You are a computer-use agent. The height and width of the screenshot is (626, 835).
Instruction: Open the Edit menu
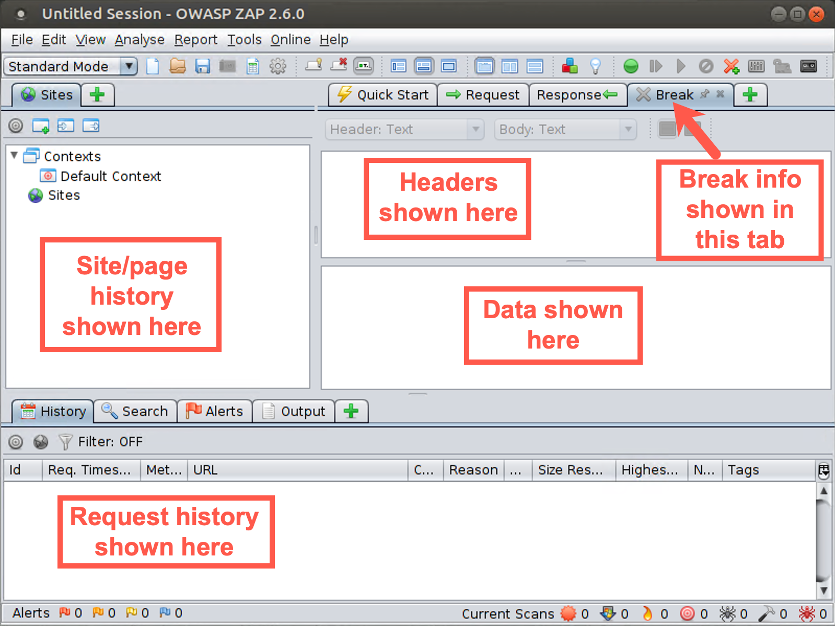point(54,40)
